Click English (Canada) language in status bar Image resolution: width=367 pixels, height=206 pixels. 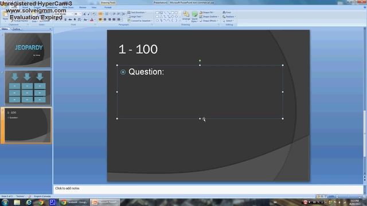[42, 196]
